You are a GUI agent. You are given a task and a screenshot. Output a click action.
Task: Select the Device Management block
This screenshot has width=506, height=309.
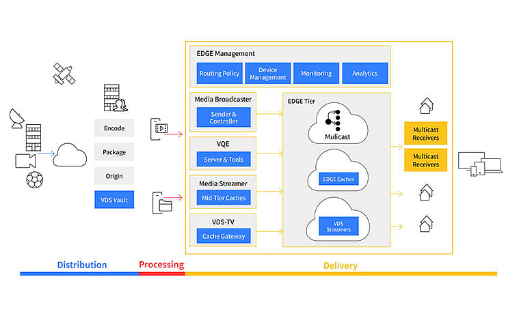pos(267,73)
